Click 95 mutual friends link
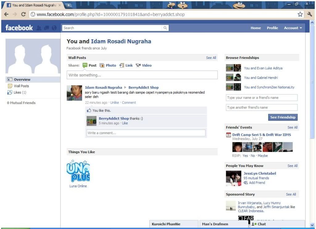 256,178
